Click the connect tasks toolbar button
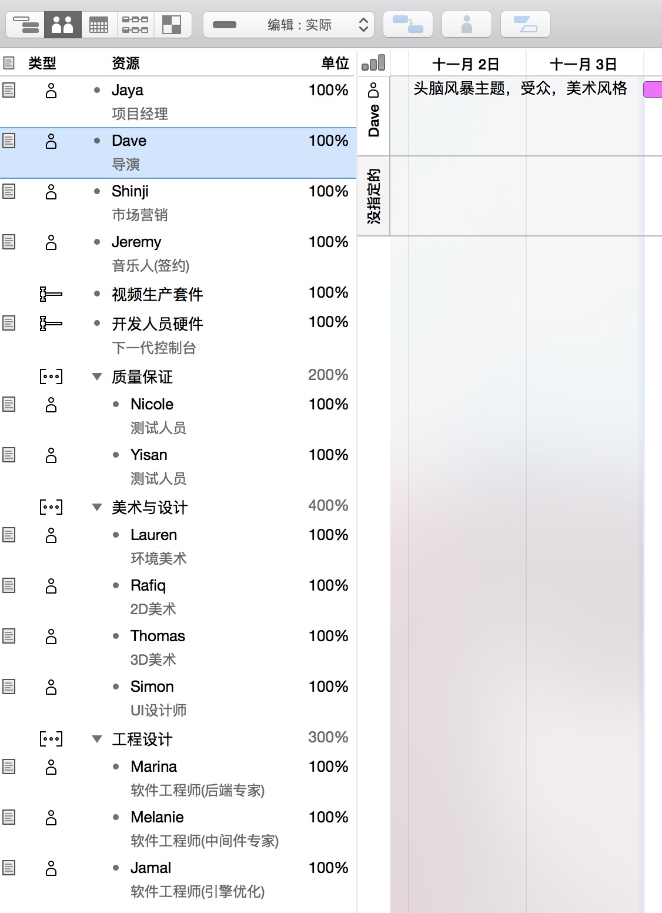 pyautogui.click(x=407, y=25)
